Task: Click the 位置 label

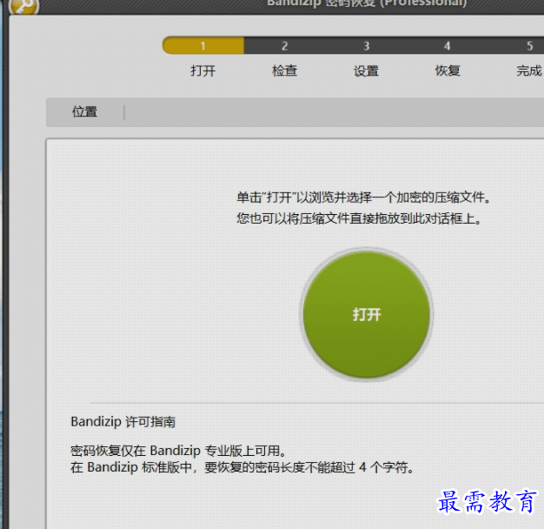Action: (85, 112)
